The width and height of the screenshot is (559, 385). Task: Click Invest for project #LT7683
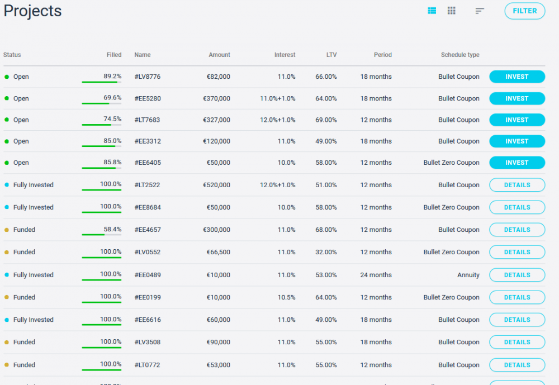[517, 120]
